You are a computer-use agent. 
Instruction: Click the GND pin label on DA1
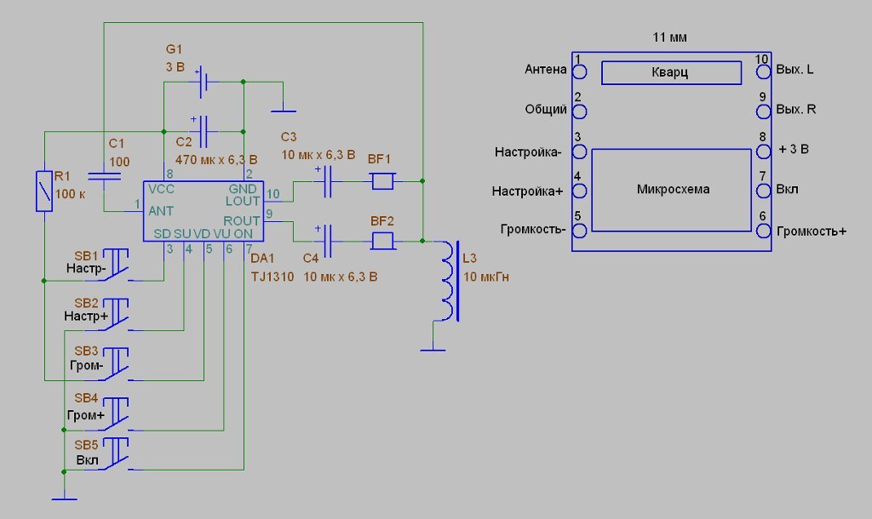243,189
